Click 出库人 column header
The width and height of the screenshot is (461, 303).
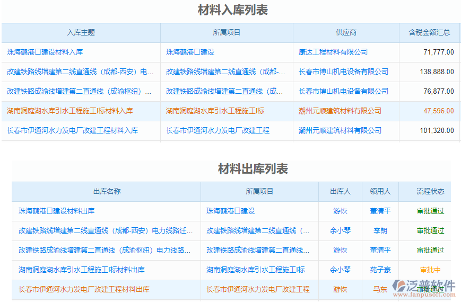click(340, 191)
